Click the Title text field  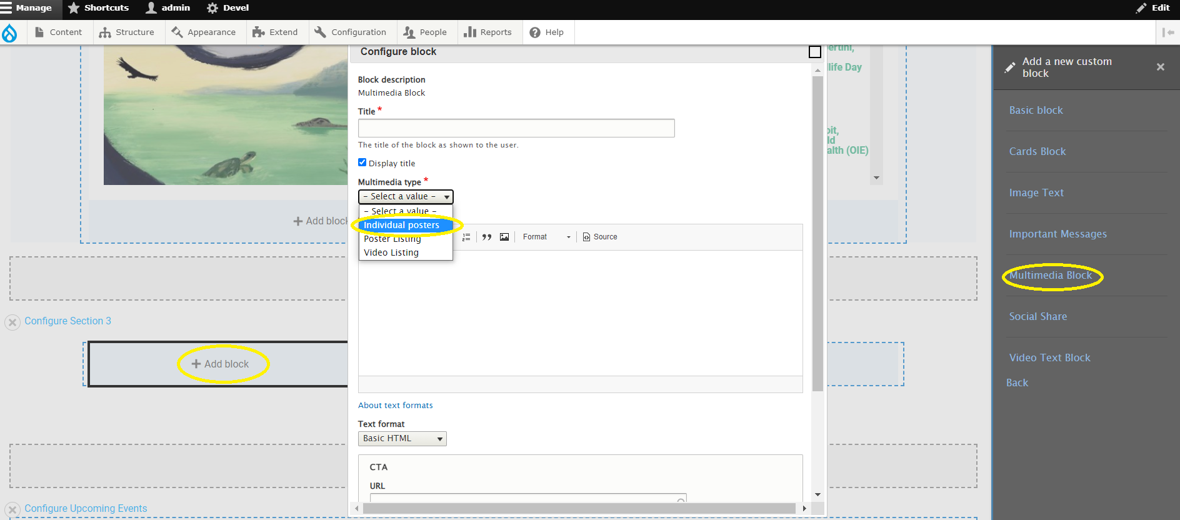pos(516,128)
